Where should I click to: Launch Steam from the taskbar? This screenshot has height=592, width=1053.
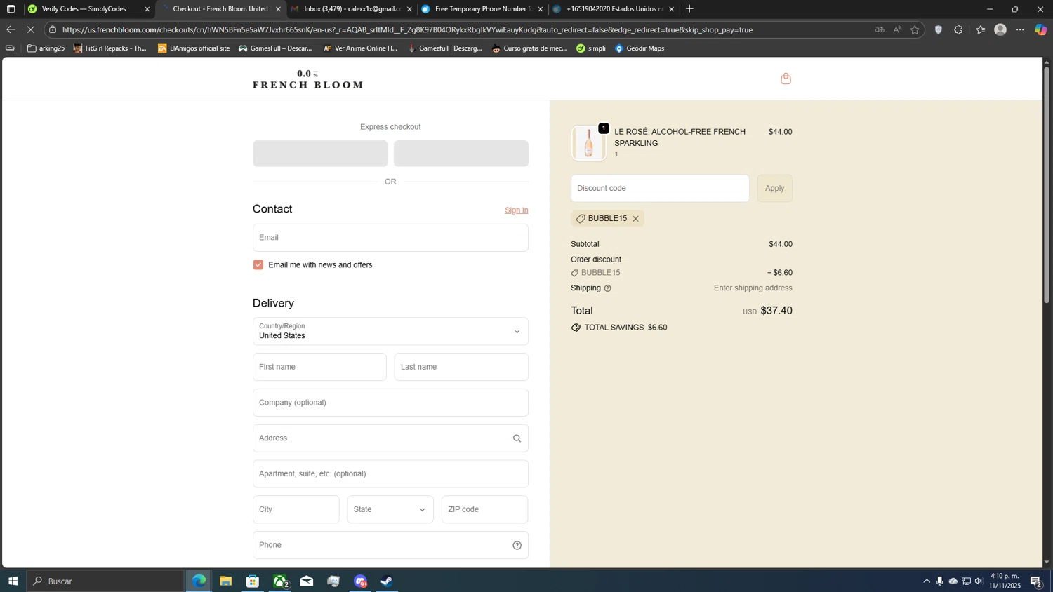pyautogui.click(x=387, y=581)
